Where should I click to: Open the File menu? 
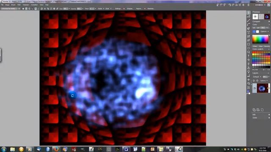2,5
